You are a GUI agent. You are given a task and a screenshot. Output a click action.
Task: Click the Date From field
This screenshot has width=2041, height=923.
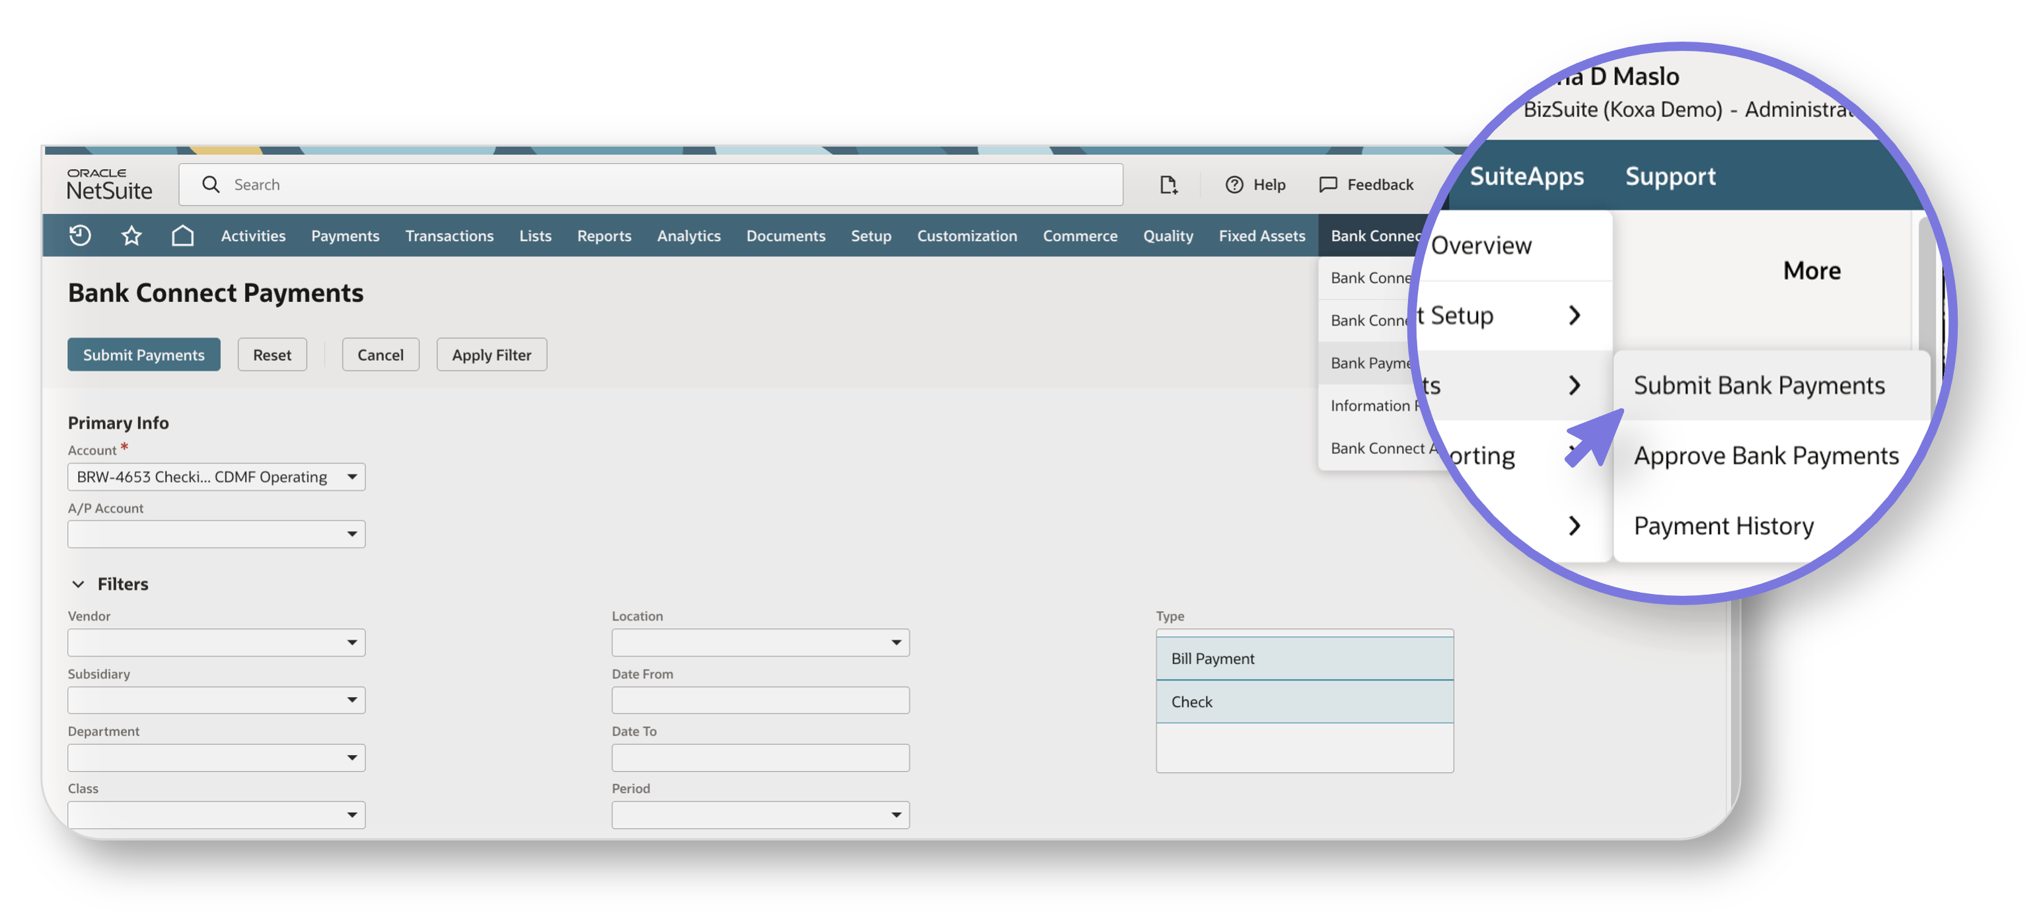point(761,700)
